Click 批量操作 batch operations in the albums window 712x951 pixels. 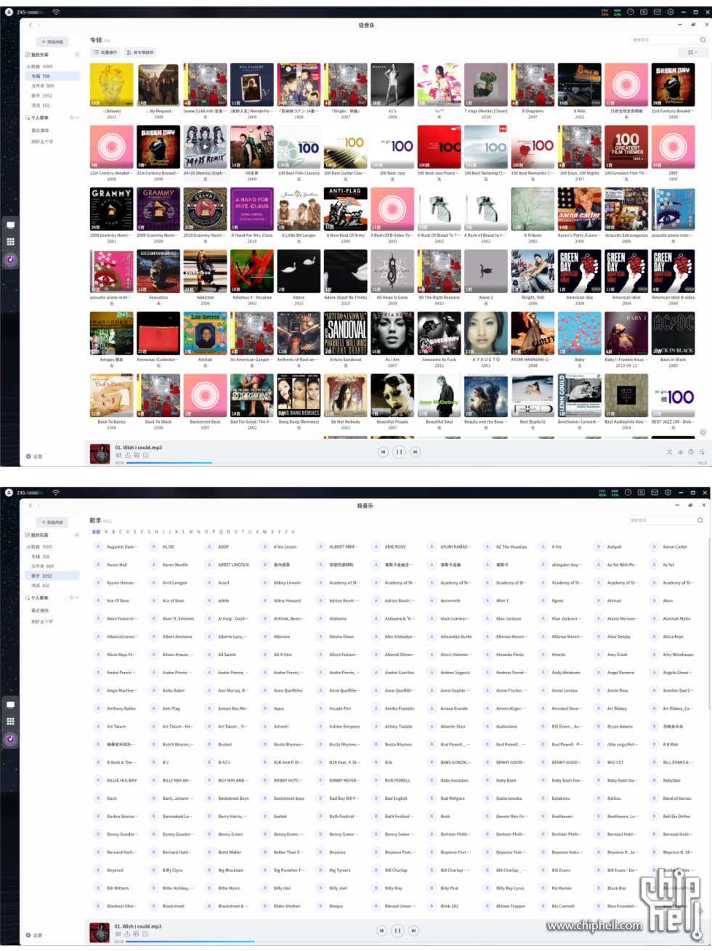pos(105,52)
